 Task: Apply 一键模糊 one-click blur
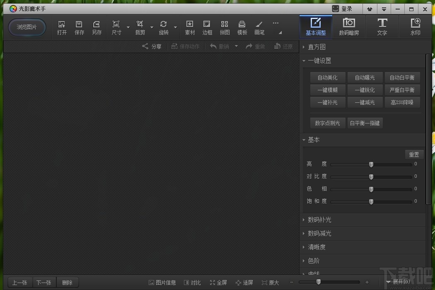(x=328, y=90)
